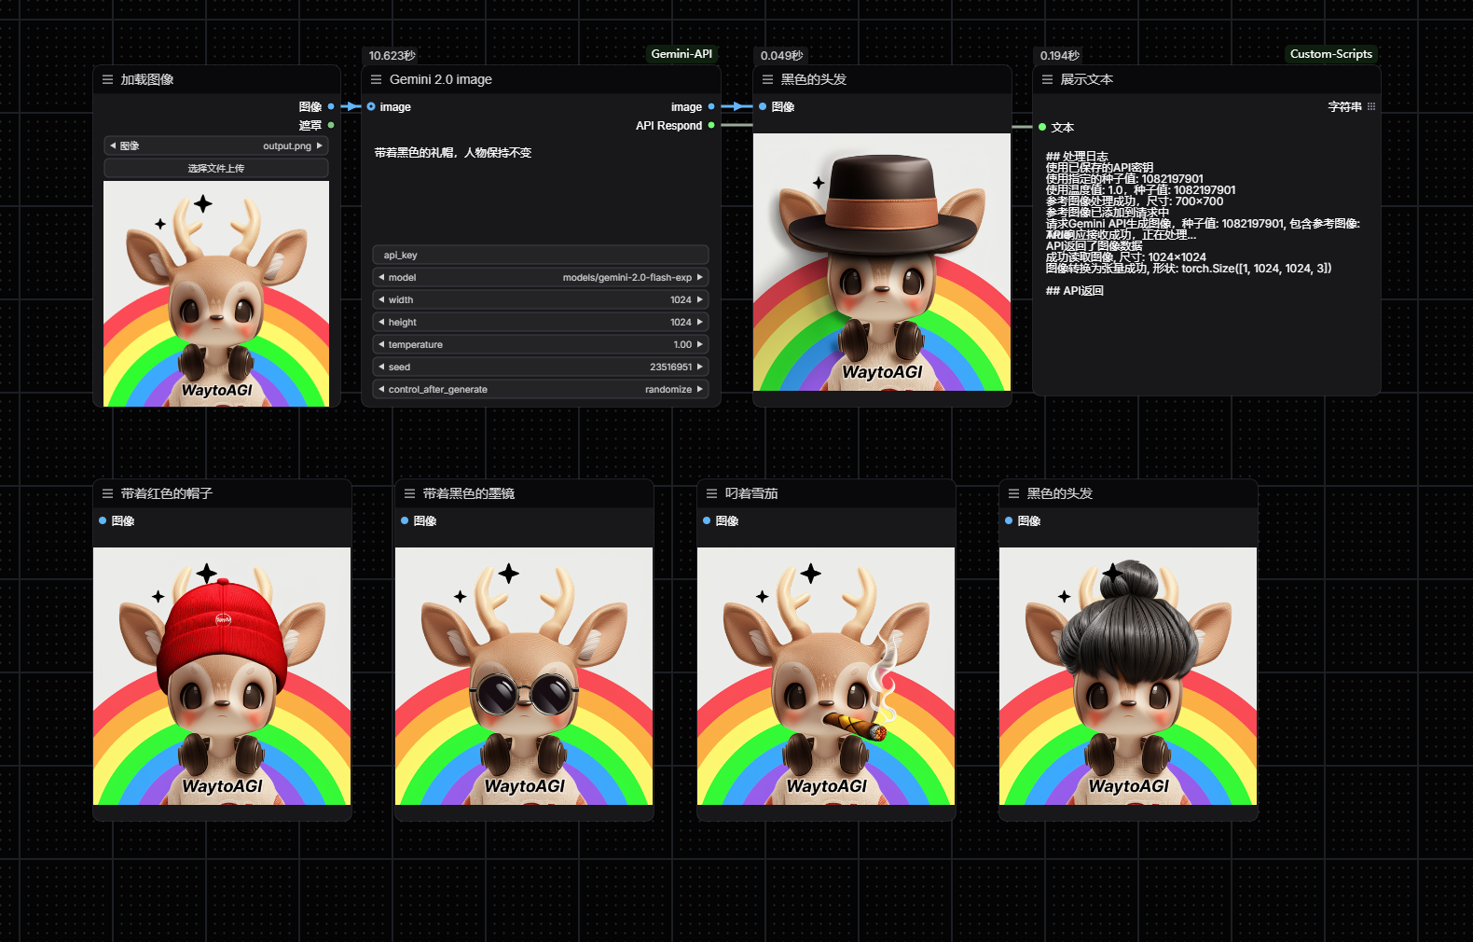Click the temperature value 1.00

tap(682, 344)
